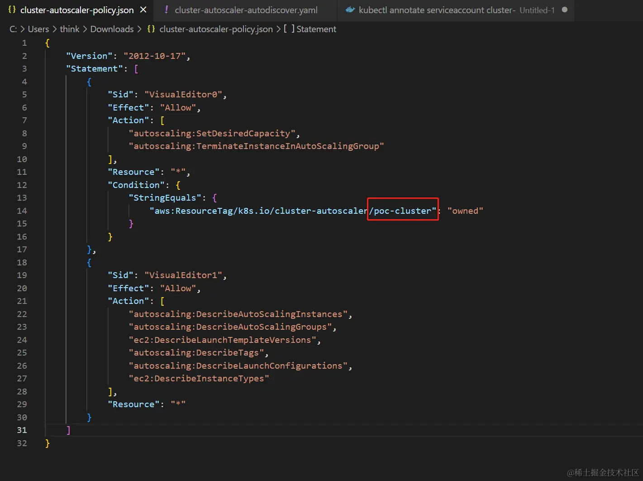Viewport: 643px width, 481px height.
Task: Click the "2012-10-17" value
Action: click(154, 56)
